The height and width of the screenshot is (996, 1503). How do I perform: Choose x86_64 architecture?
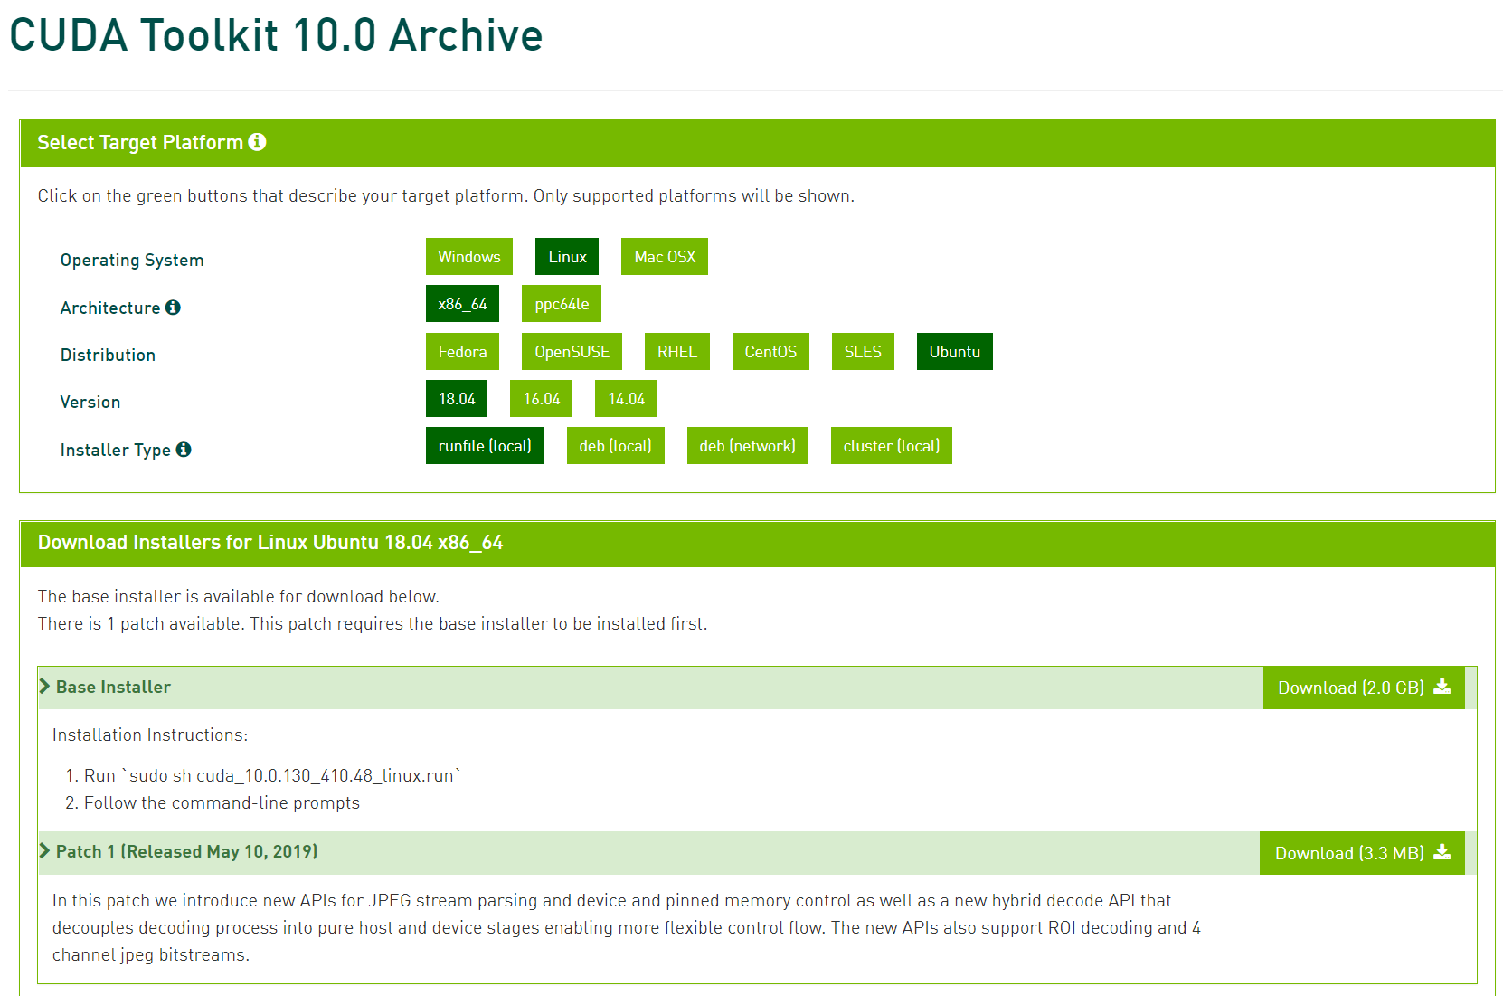point(462,304)
